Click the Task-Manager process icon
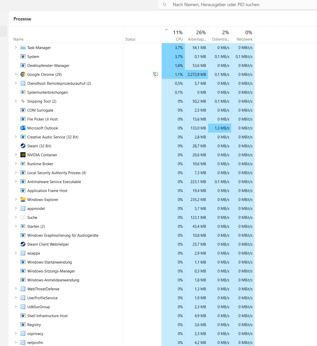The image size is (317, 346). pyautogui.click(x=23, y=48)
